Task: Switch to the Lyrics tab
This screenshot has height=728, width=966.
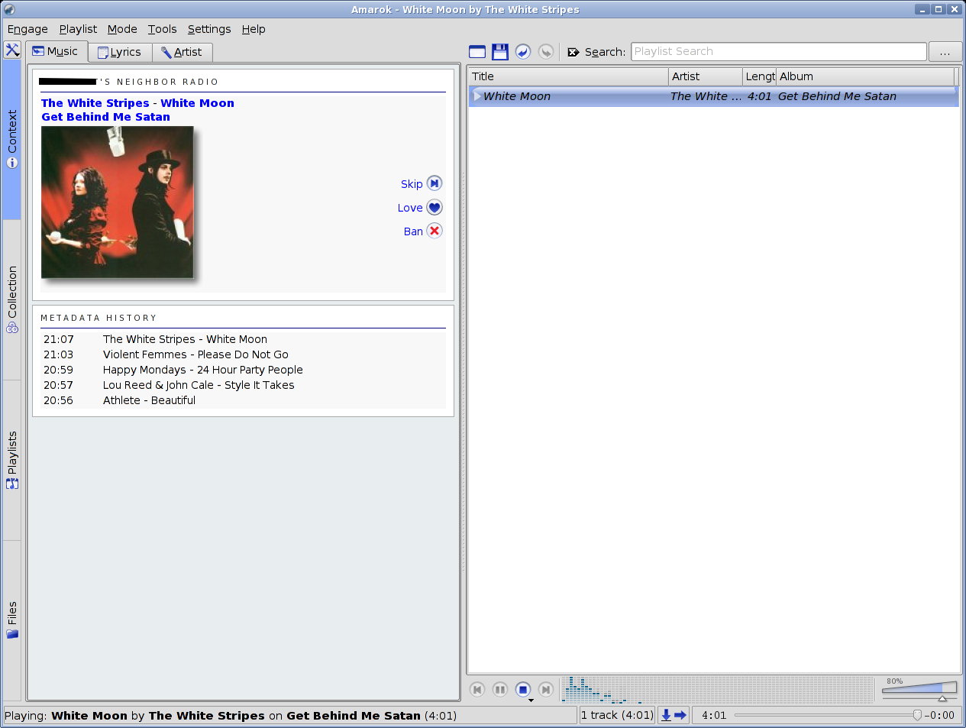Action: pyautogui.click(x=120, y=52)
